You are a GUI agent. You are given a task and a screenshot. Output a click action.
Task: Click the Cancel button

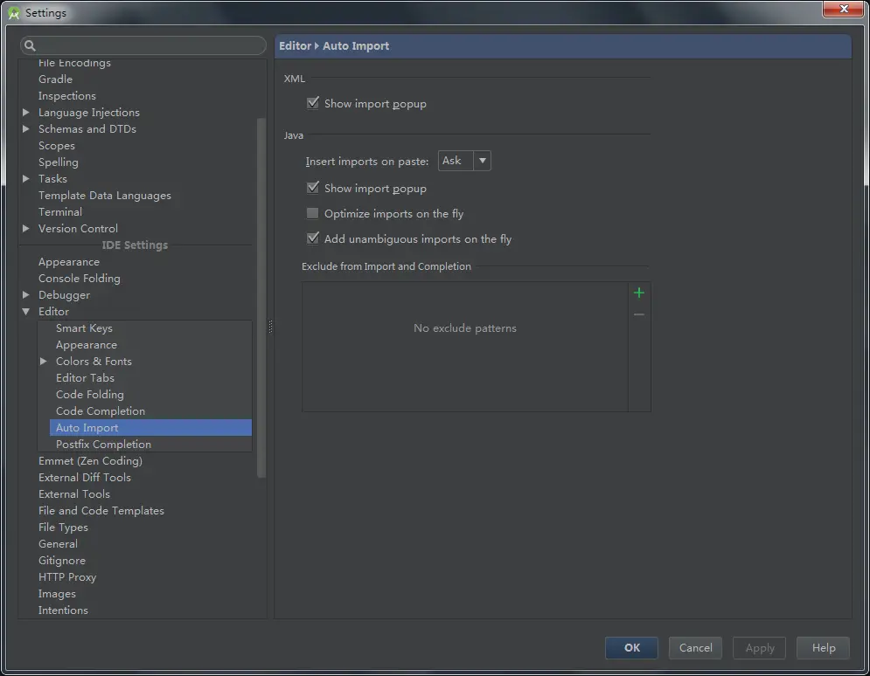coord(695,648)
